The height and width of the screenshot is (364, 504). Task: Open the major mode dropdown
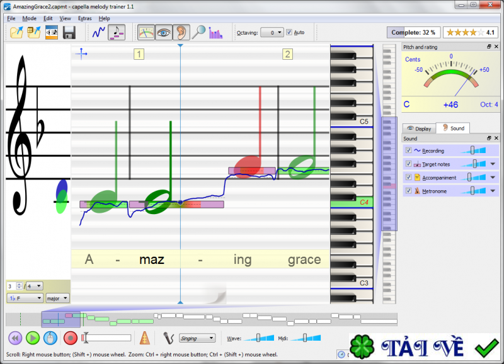click(57, 298)
